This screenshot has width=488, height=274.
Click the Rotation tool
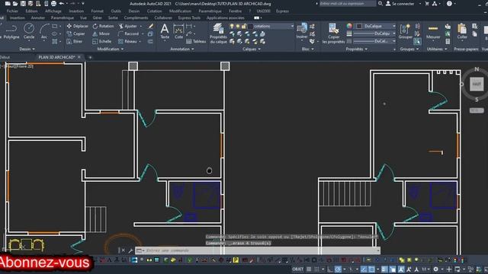coord(104,26)
